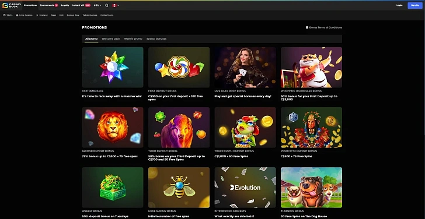Open the Fourth Deposit Bonus frog thumbnail

click(245, 128)
